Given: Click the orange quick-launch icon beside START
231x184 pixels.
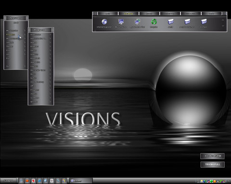Looking at the screenshot, I should click(x=27, y=181).
